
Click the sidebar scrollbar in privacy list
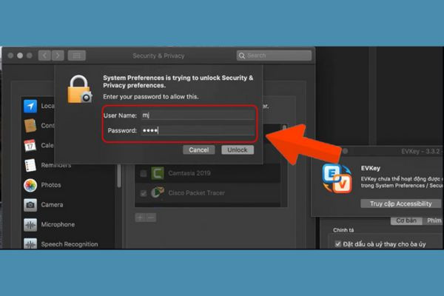pos(119,175)
